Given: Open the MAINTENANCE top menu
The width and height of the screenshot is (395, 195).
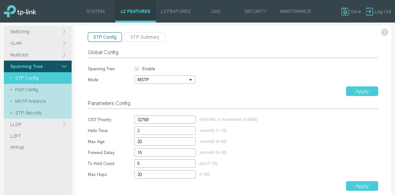Looking at the screenshot, I should click(x=296, y=11).
